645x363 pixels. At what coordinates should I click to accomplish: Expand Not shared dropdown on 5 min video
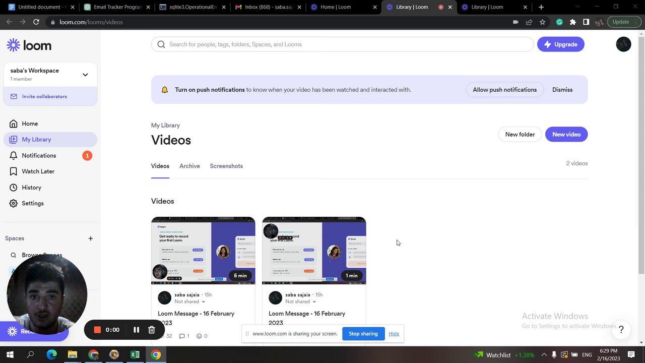pyautogui.click(x=190, y=301)
